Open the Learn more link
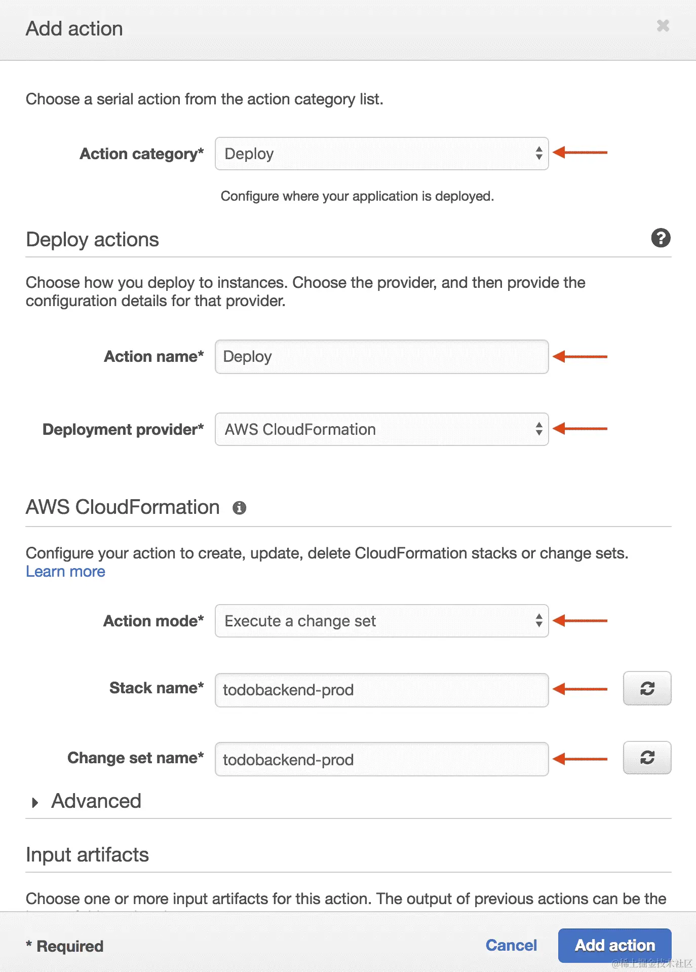 66,572
